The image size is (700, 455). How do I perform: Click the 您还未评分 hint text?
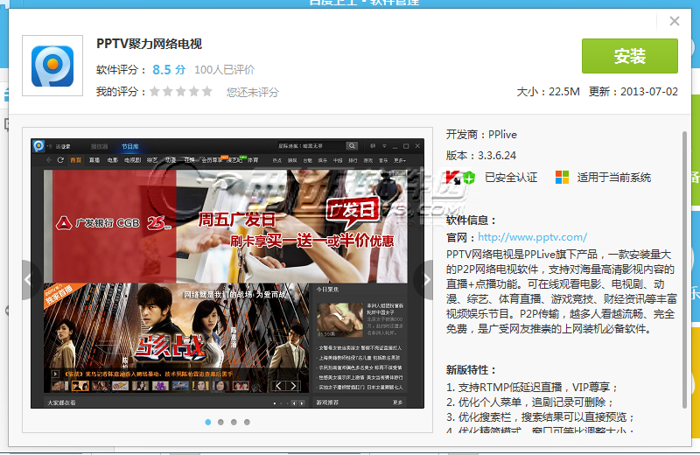[252, 92]
